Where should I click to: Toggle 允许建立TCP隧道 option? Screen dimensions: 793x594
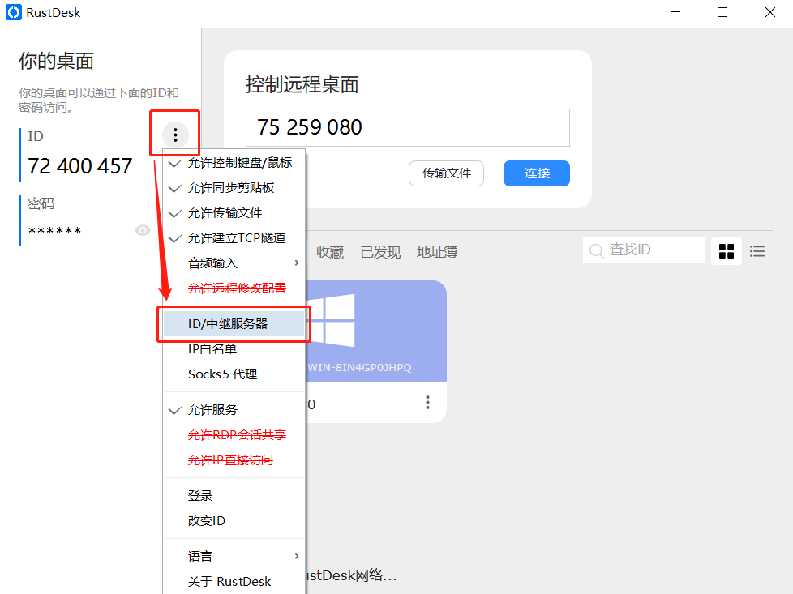point(234,238)
